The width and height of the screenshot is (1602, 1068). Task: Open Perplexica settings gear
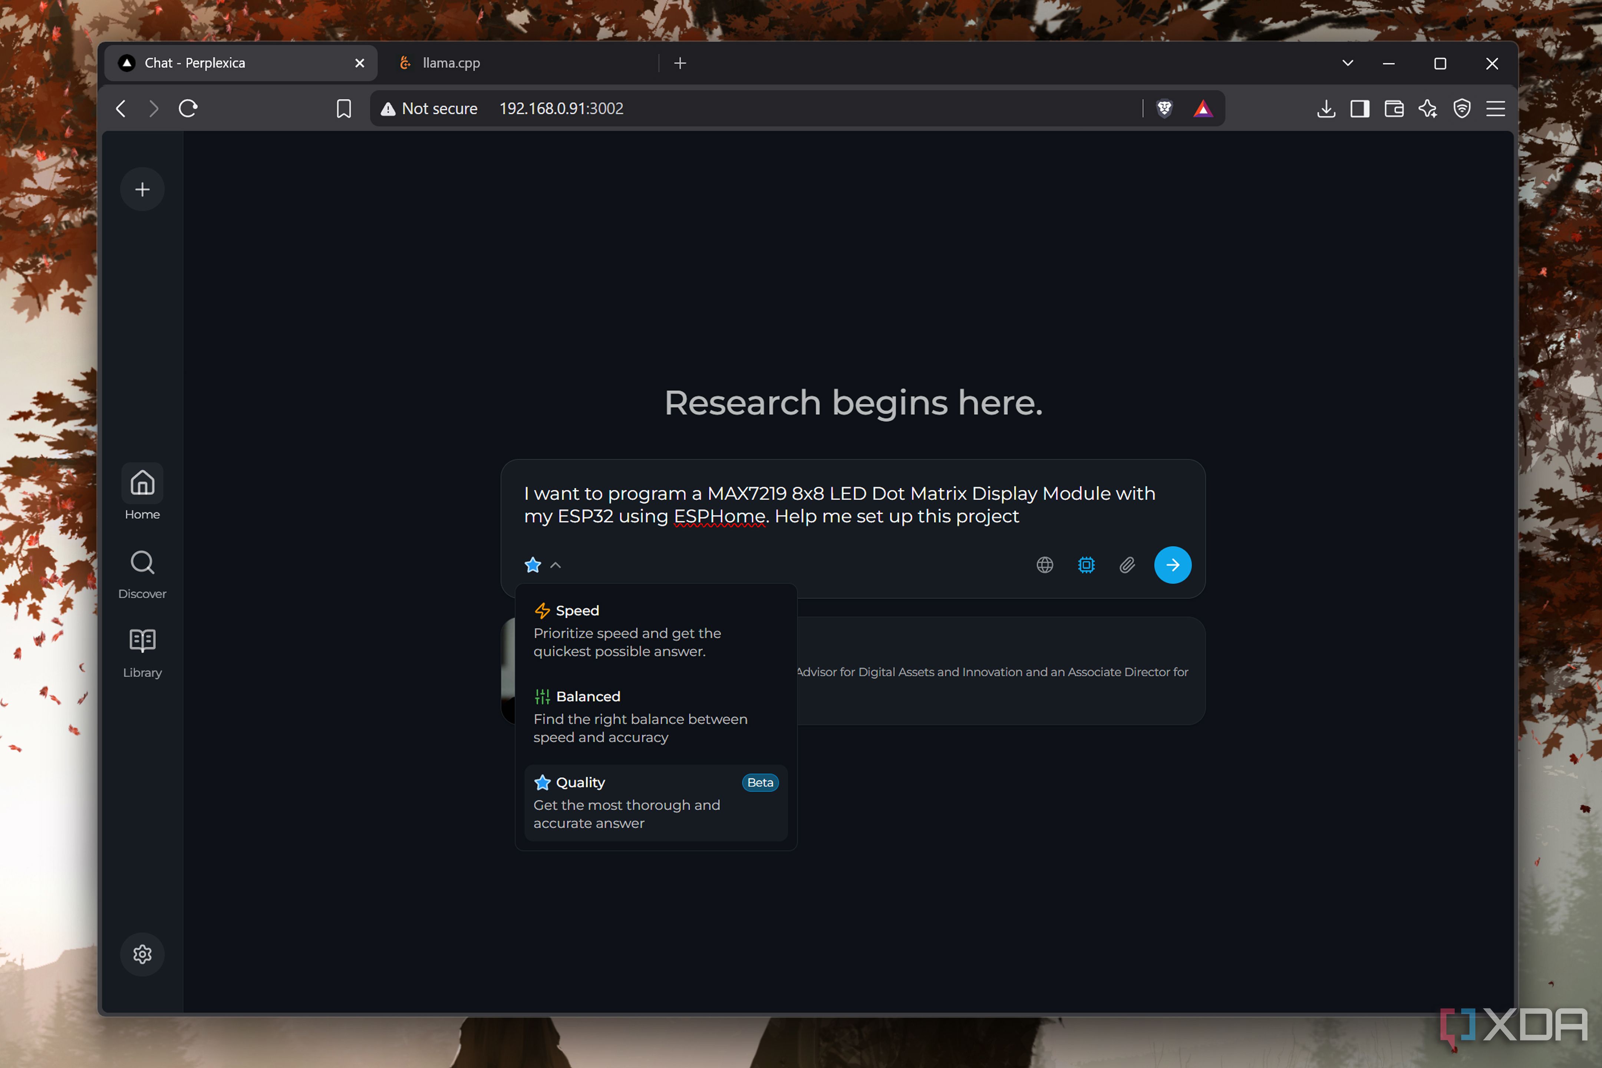click(142, 954)
